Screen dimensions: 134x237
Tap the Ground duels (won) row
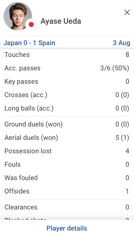coord(67,124)
